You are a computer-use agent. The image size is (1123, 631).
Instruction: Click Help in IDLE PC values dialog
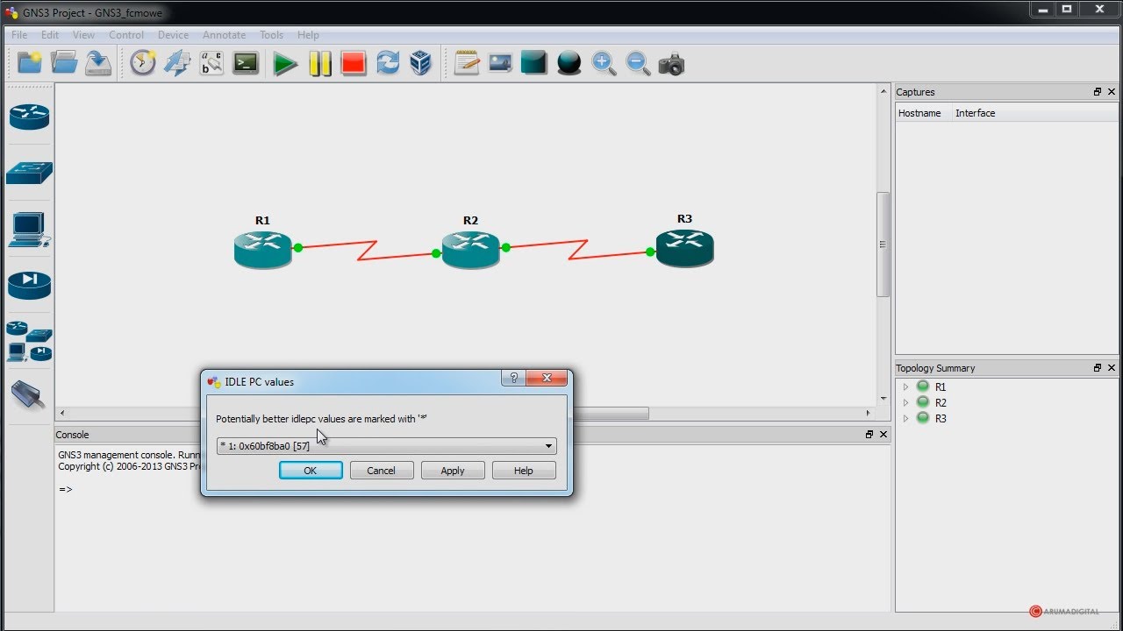(524, 471)
